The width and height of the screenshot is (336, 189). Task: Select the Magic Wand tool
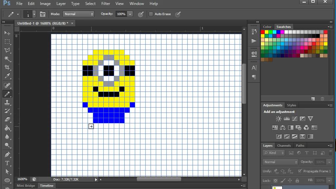click(7, 59)
